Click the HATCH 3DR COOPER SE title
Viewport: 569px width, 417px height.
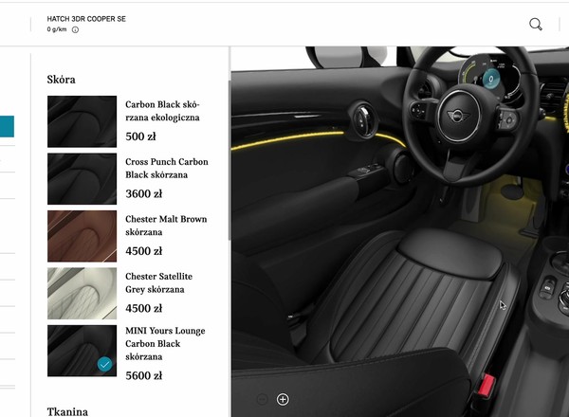pos(87,18)
